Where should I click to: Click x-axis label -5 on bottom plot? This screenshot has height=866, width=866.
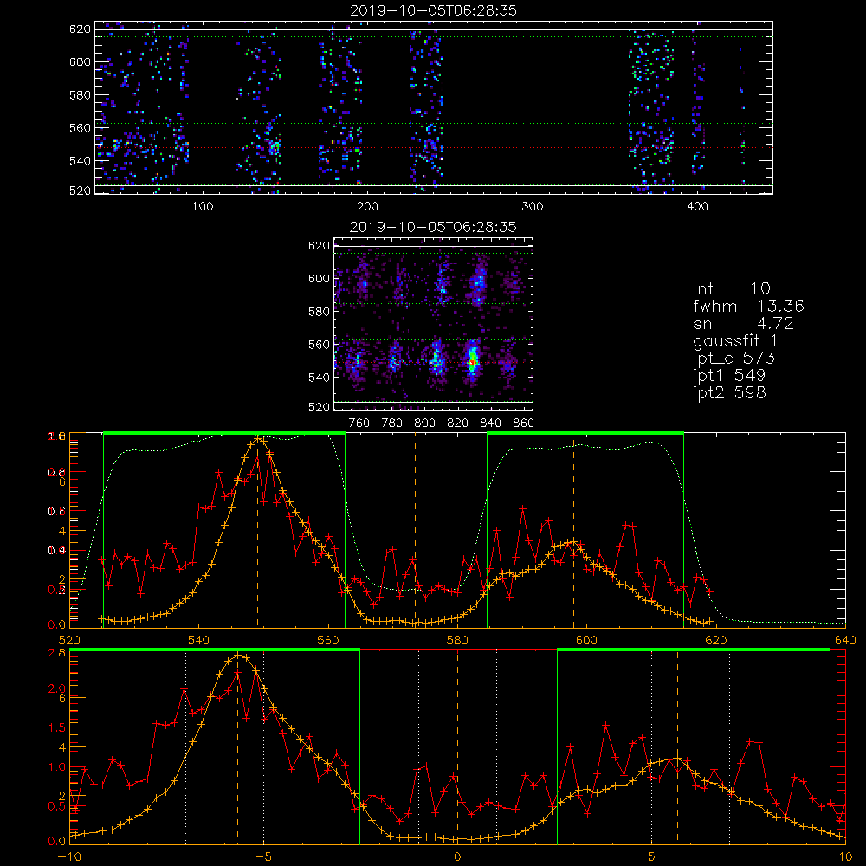[263, 857]
